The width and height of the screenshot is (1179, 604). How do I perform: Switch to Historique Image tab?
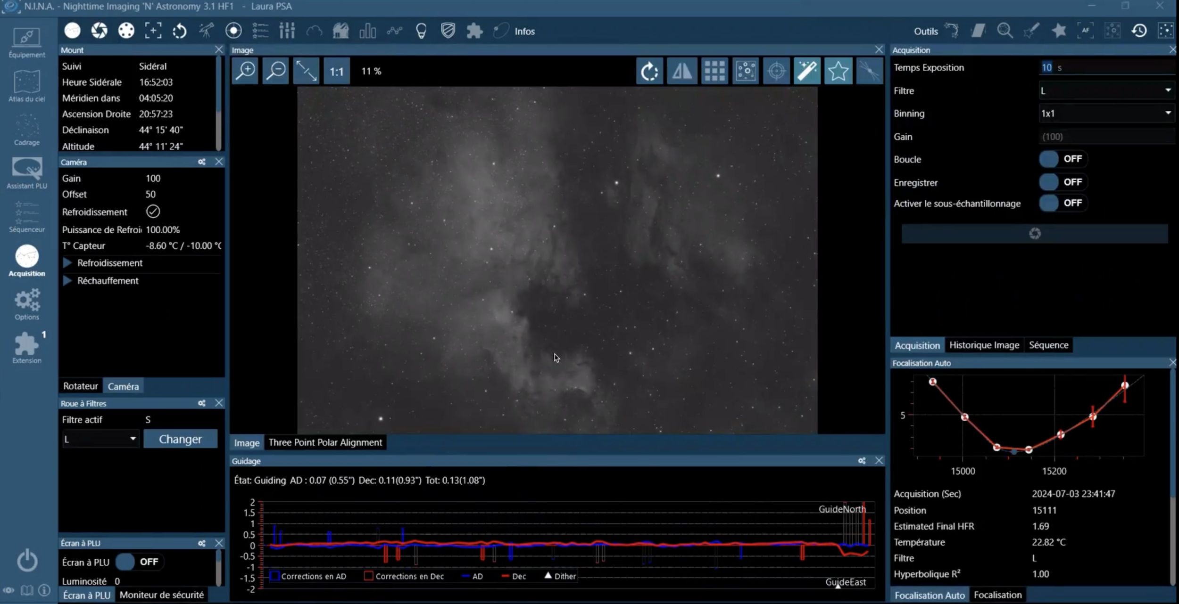984,345
